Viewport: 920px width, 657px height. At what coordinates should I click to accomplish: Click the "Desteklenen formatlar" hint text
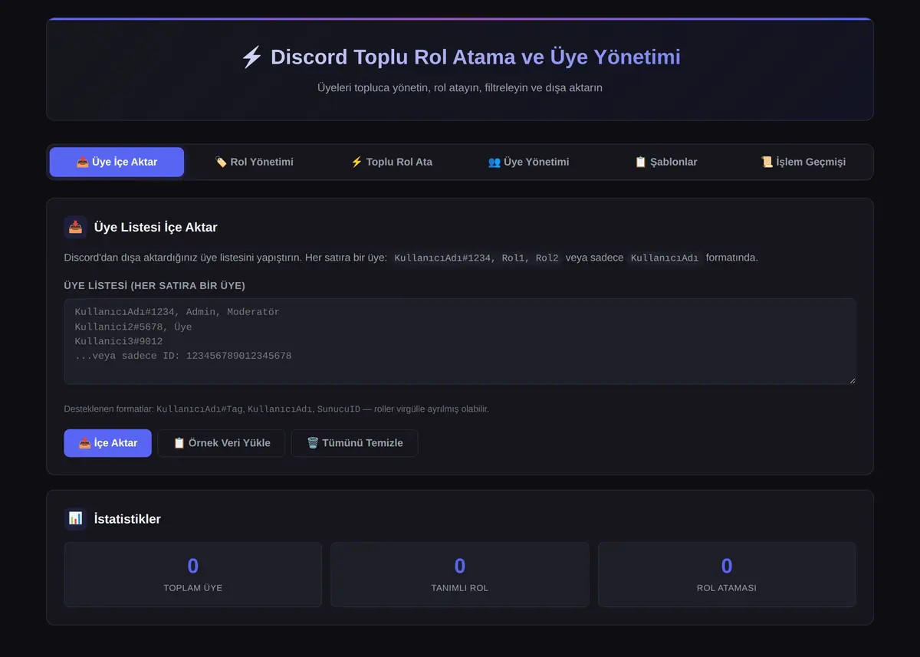[x=277, y=409]
